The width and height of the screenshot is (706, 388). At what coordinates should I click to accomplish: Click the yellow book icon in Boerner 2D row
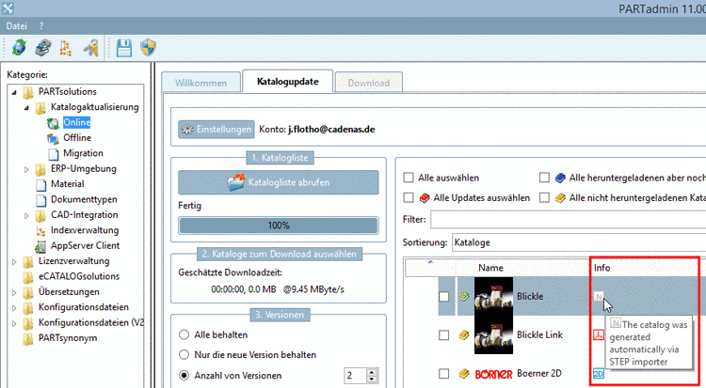pos(464,374)
